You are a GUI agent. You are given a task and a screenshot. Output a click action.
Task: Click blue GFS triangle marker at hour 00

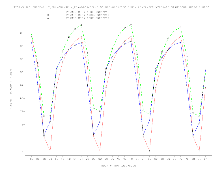click(32, 42)
